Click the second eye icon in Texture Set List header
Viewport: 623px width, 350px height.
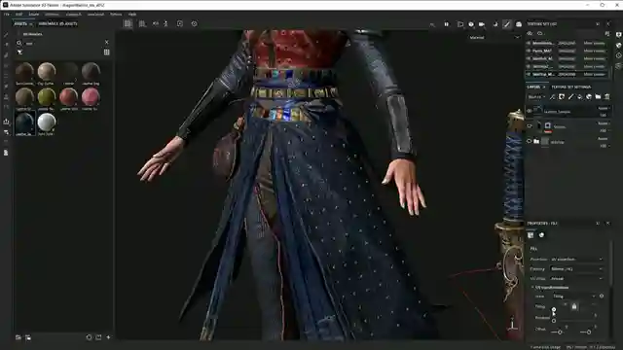click(539, 34)
